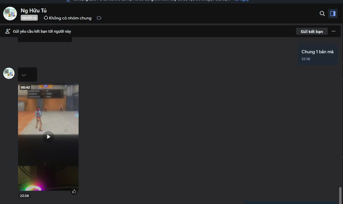
Task: Click the contact name Ng Hữu Tú
Action: [x=33, y=11]
